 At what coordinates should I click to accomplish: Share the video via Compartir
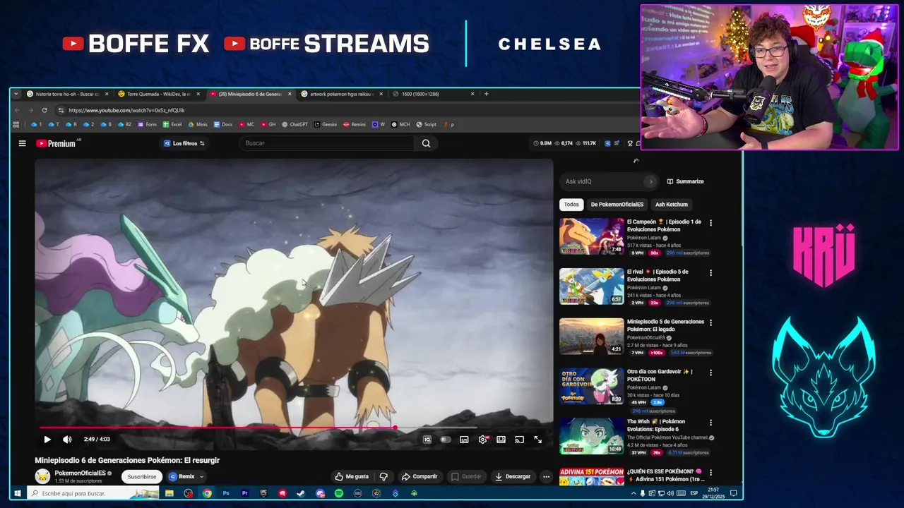coord(420,476)
